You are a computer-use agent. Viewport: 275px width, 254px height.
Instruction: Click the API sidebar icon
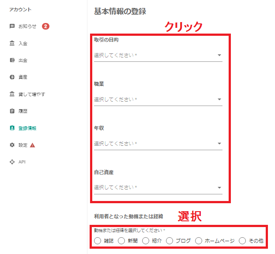pyautogui.click(x=12, y=162)
